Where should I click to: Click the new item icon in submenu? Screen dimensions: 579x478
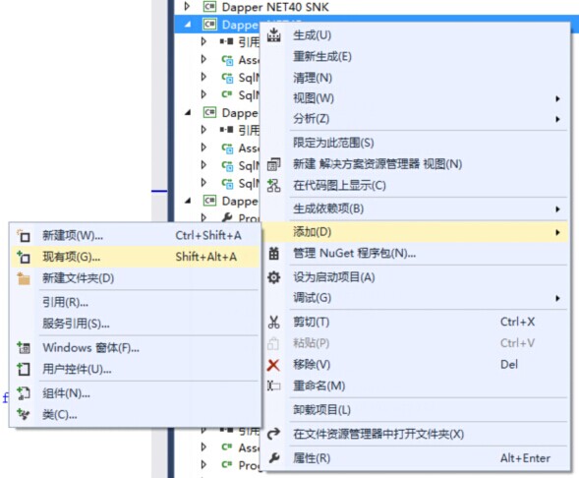coord(24,235)
